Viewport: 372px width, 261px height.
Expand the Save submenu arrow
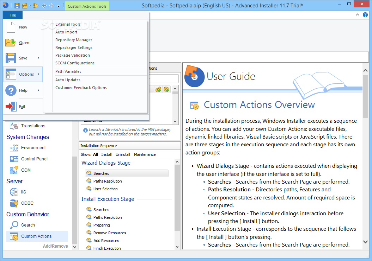[38, 58]
